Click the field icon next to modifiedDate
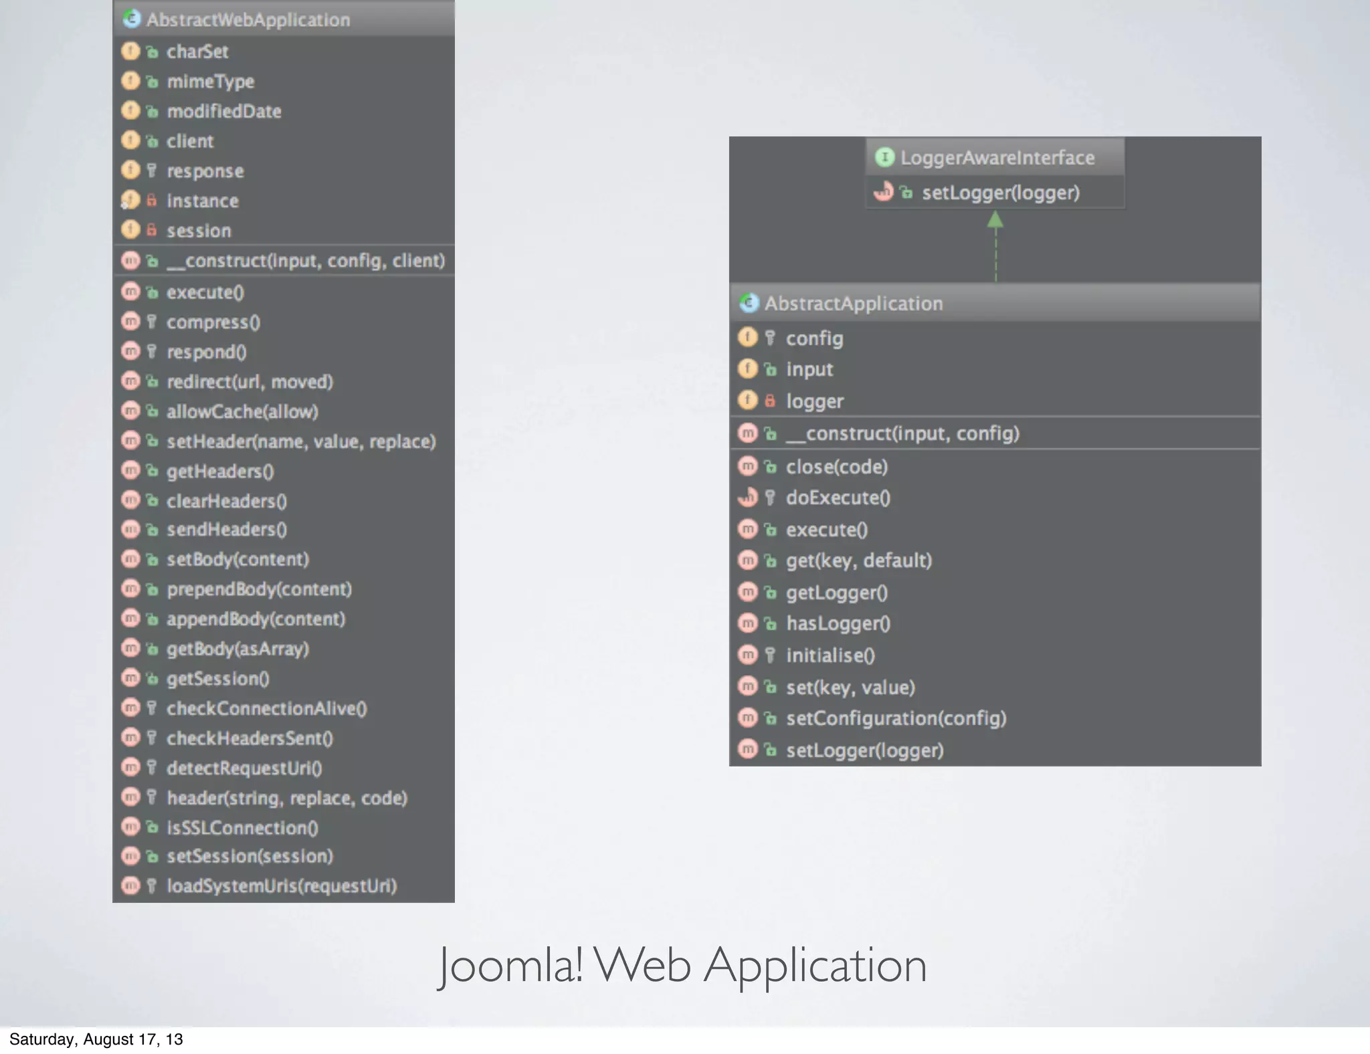 (130, 110)
